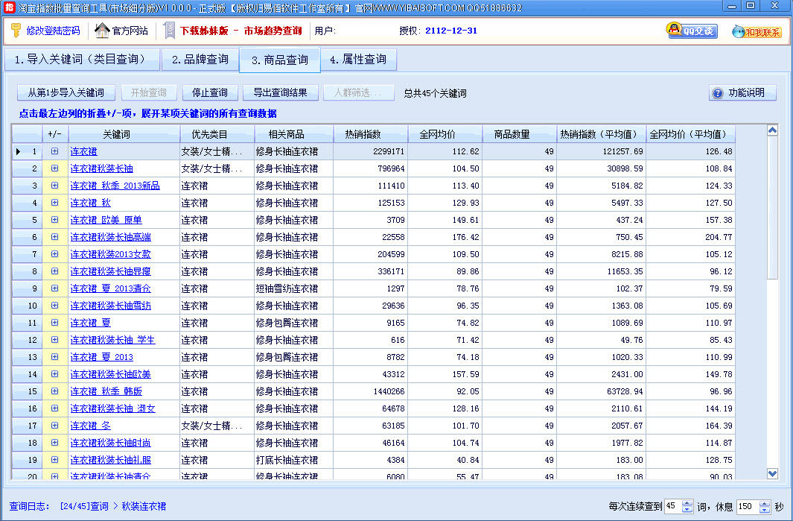
Task: Expand row 9 连衣裙 夏 2013清仓
Action: (54, 288)
